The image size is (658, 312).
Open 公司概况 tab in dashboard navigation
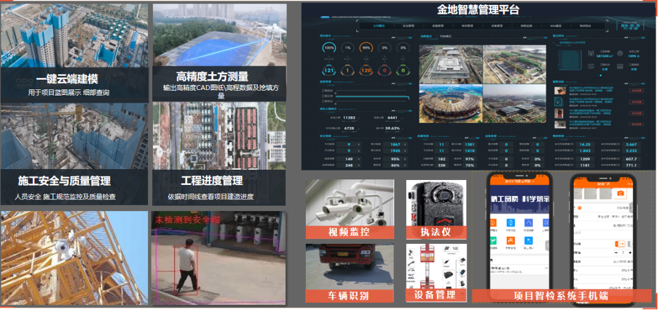[379, 26]
